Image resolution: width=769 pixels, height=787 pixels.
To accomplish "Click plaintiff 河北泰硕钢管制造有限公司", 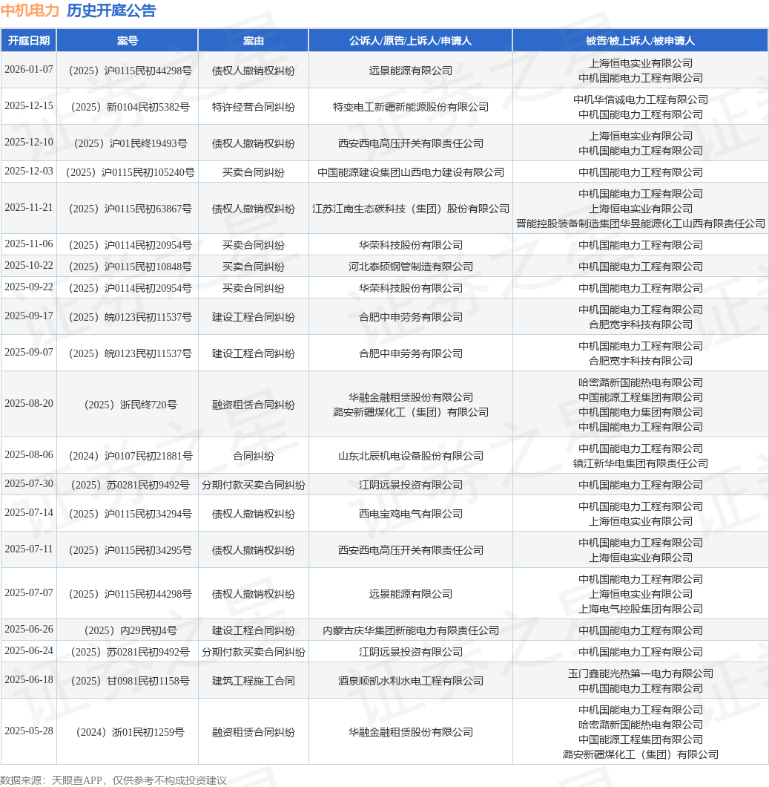I will (x=411, y=267).
